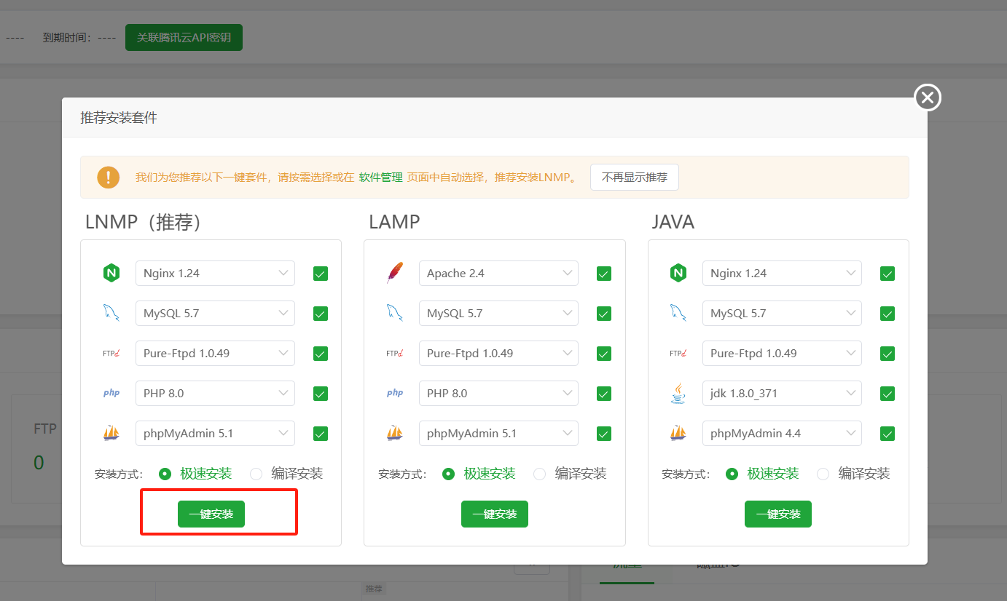Viewport: 1007px width, 601px height.
Task: Open PHP 8.0 dropdown in LAMP
Action: 498,394
